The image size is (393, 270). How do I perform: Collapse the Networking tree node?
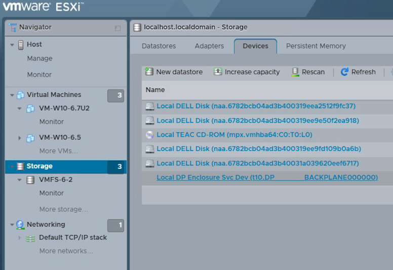pos(12,225)
